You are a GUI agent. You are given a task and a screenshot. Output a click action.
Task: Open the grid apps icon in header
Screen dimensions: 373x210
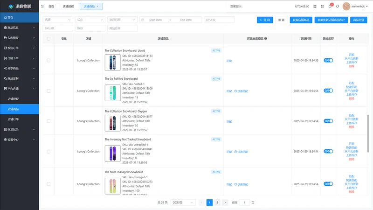click(x=315, y=7)
